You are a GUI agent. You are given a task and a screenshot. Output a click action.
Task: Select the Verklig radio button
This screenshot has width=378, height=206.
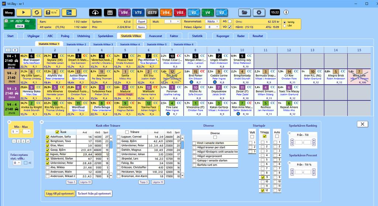pyautogui.click(x=285, y=22)
